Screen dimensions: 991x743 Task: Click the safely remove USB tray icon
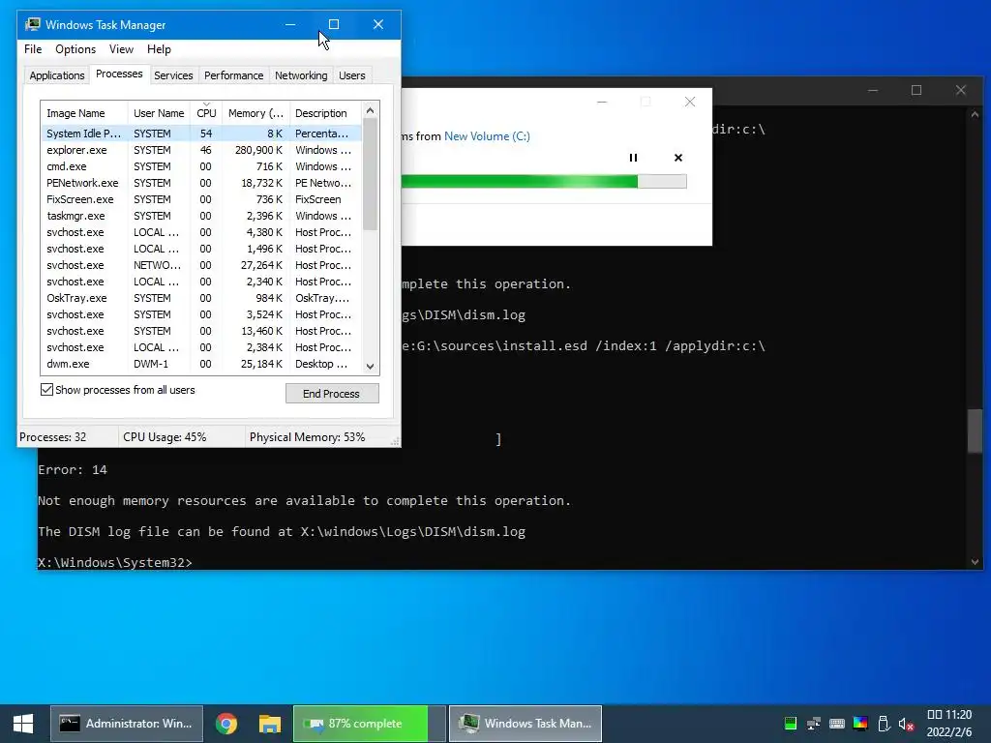pos(884,724)
